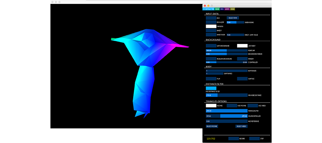Change the BACKGROUND MARGIN slider
This screenshot has width=322, height=143.
227,54
